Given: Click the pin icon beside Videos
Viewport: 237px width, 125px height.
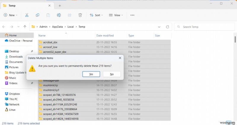Looking at the screenshot, I should click(32, 83).
